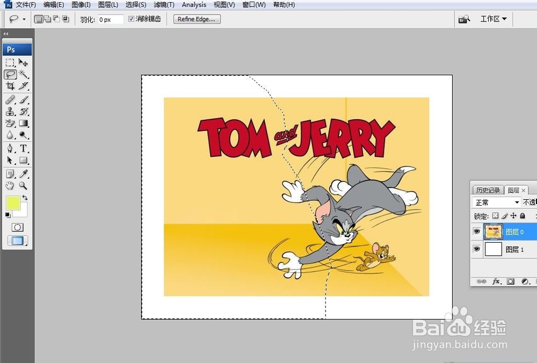537x363 pixels.
Task: Open the 窗口(W) menu
Action: [x=254, y=5]
